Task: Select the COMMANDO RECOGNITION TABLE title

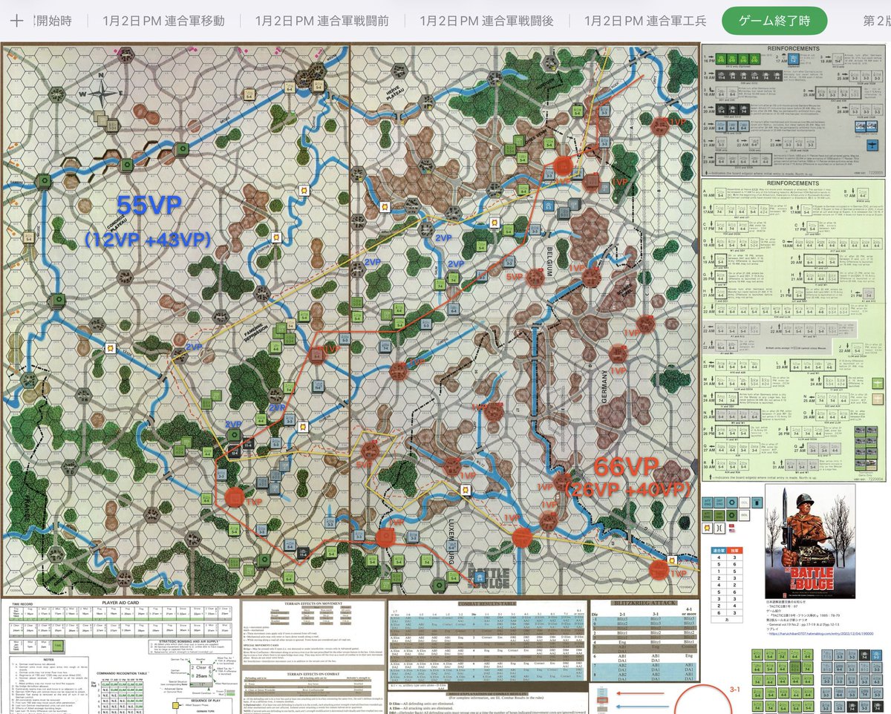Action: point(122,673)
